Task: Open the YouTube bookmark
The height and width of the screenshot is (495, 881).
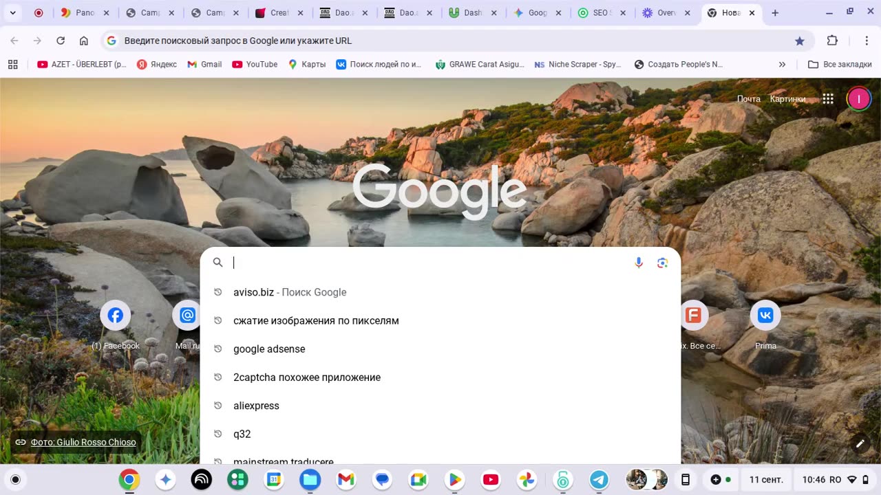Action: pos(255,65)
